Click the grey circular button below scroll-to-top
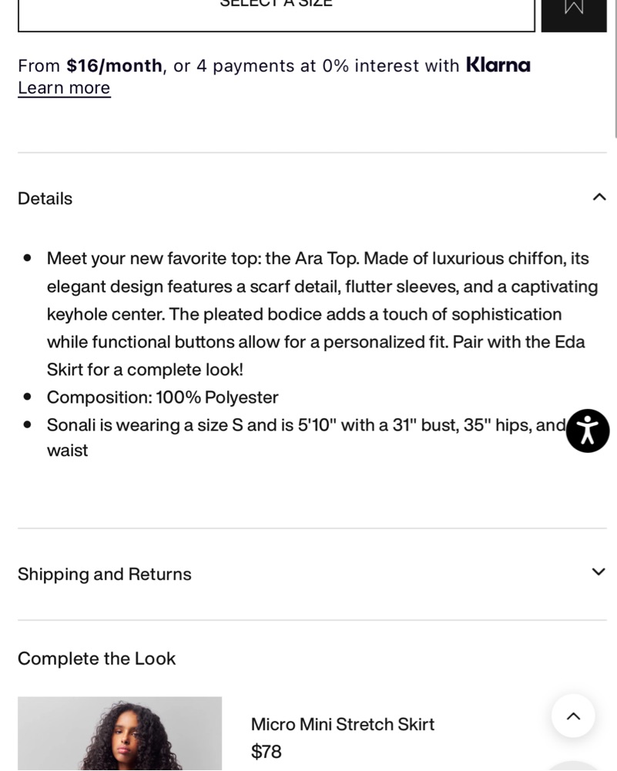Screen dimensions: 617x771 (573, 766)
